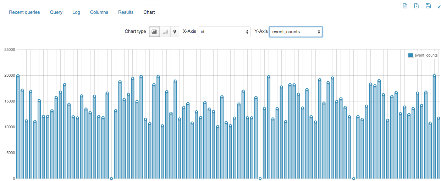Export results as PDF icon
441x181 pixels.
417,6
